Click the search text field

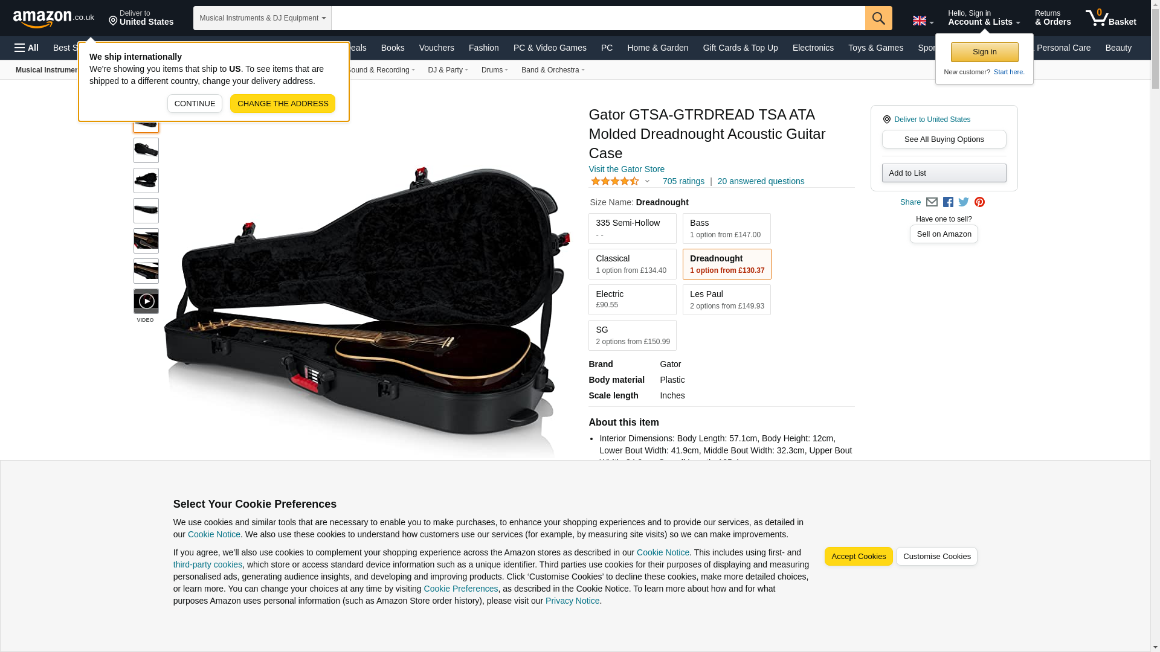(x=598, y=18)
